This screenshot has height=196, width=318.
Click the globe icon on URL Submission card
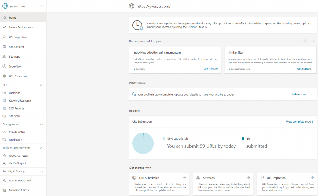pos(134,178)
